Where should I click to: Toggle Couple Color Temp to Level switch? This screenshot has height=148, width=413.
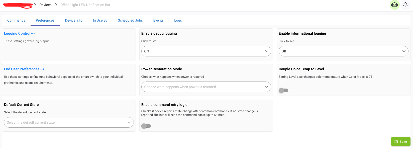coord(283,90)
